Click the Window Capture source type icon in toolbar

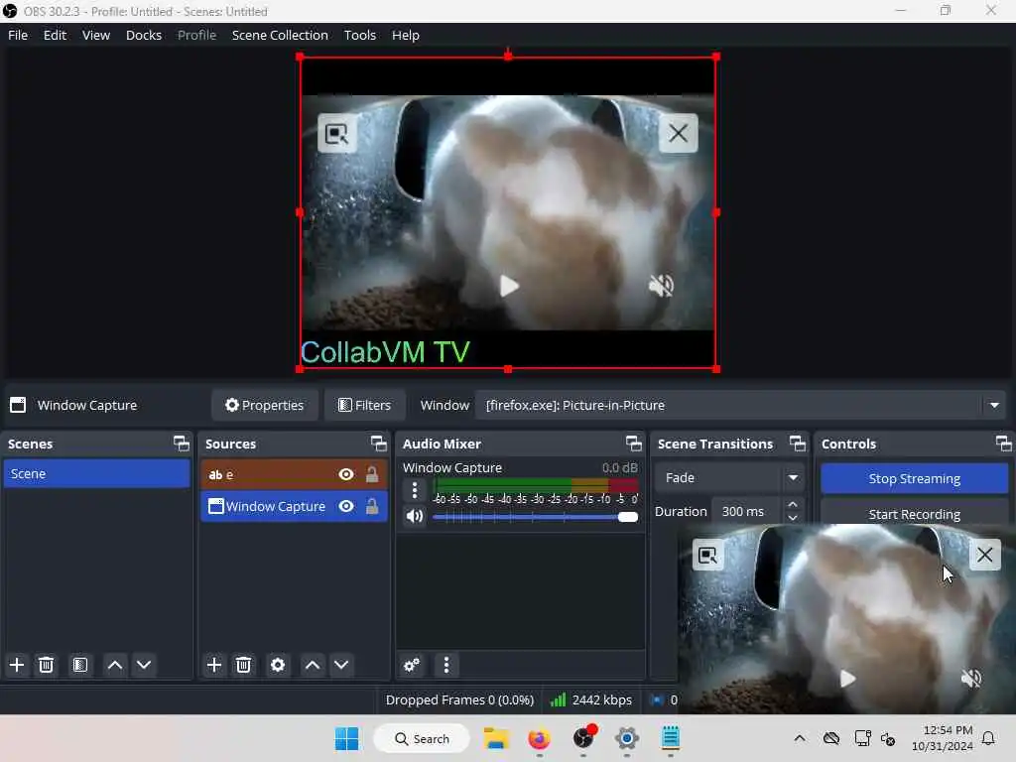coord(18,405)
